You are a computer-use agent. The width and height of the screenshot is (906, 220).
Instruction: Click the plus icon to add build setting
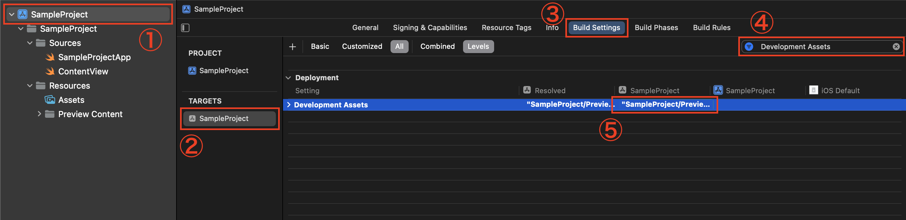pos(292,47)
